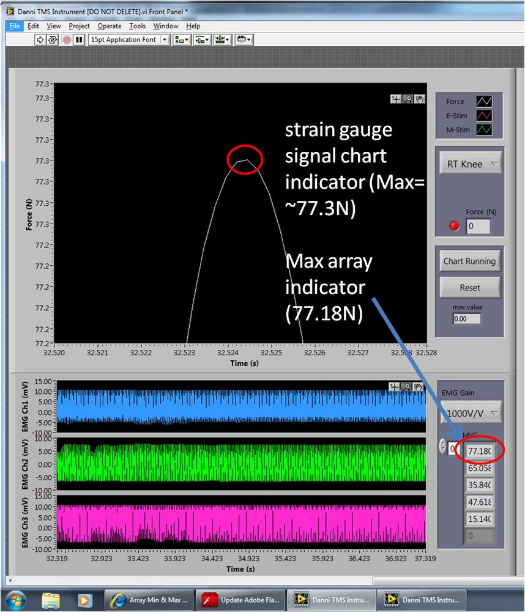The width and height of the screenshot is (525, 612).
Task: Click the Pause toolbar button
Action: (79, 40)
